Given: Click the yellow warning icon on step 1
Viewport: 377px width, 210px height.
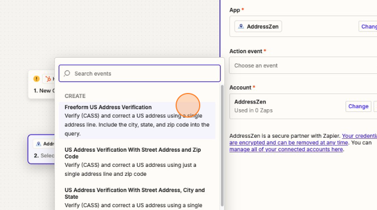Looking at the screenshot, I should 36,79.
